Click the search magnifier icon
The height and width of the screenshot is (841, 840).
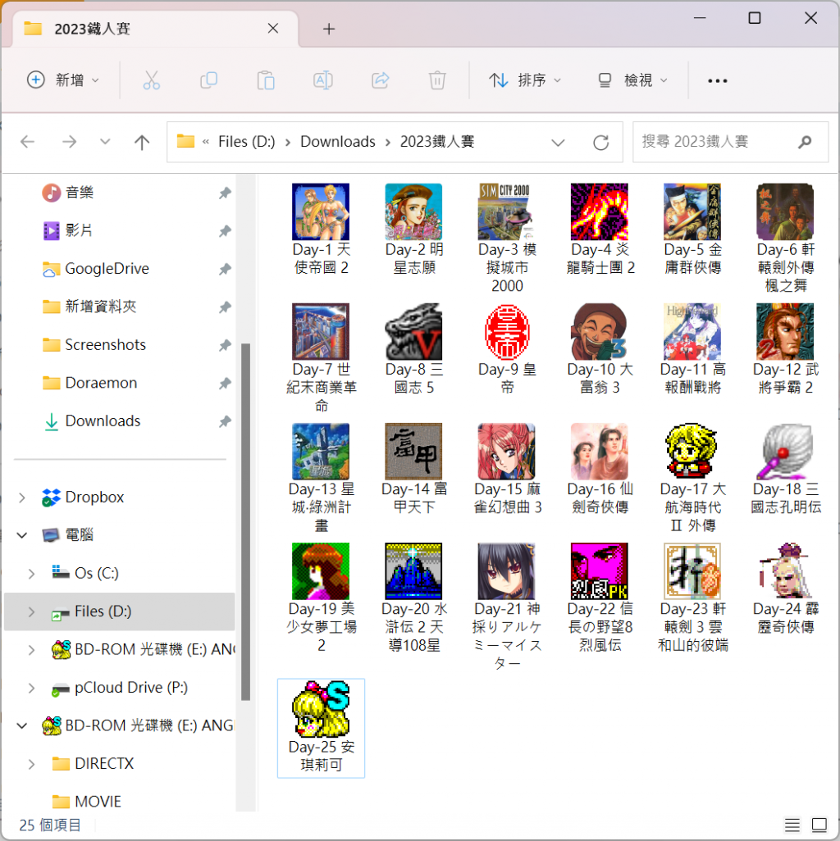pyautogui.click(x=805, y=142)
